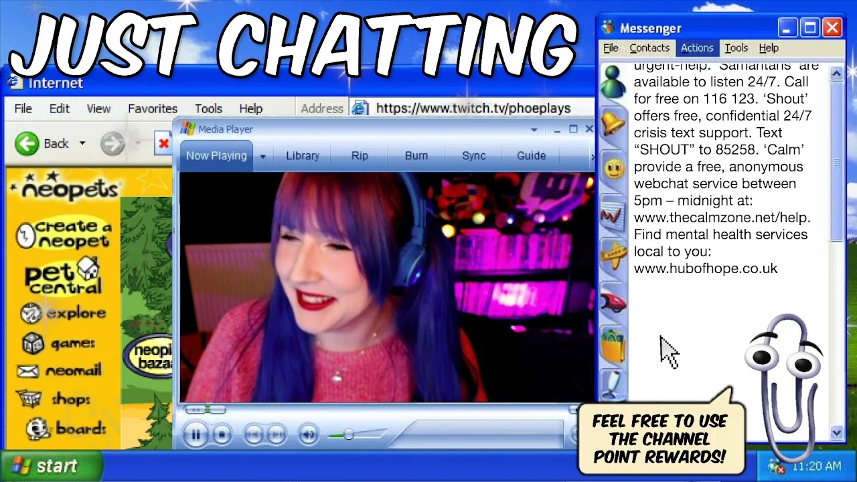Click the www.hubofhope.co.uk text
The image size is (857, 482).
pyautogui.click(x=706, y=268)
